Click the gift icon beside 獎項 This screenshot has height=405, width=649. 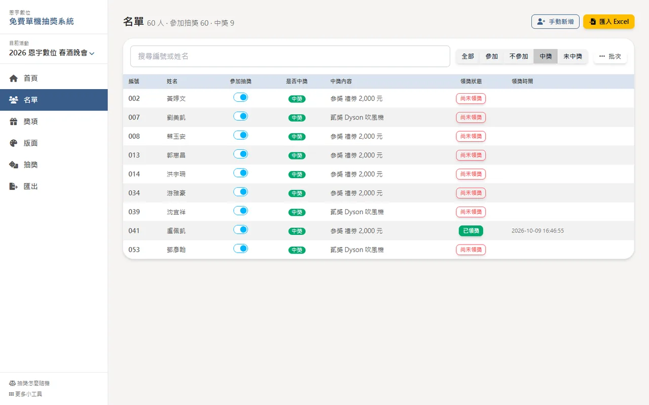pyautogui.click(x=14, y=121)
